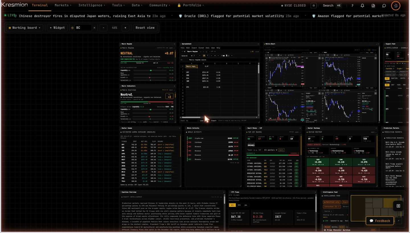The height and width of the screenshot is (233, 410).
Task: Click Apply in Smart Money 13F
Action: click(281, 150)
